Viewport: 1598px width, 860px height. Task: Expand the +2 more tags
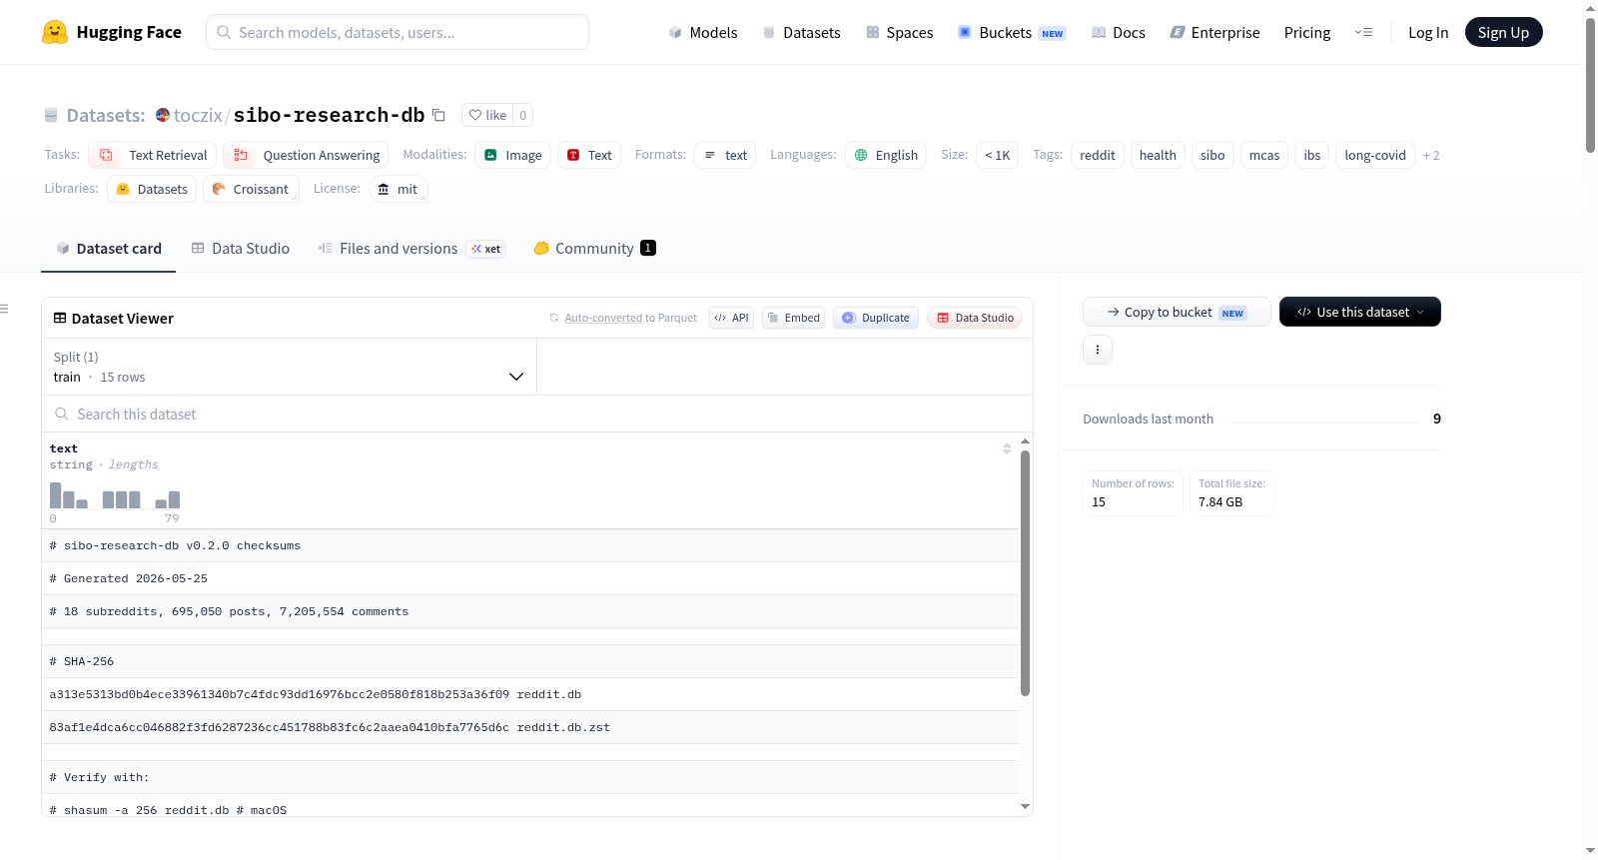[1431, 155]
